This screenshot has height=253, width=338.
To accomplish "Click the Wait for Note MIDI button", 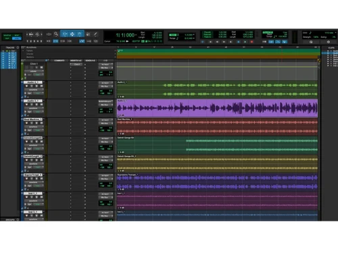I will coord(264,42).
